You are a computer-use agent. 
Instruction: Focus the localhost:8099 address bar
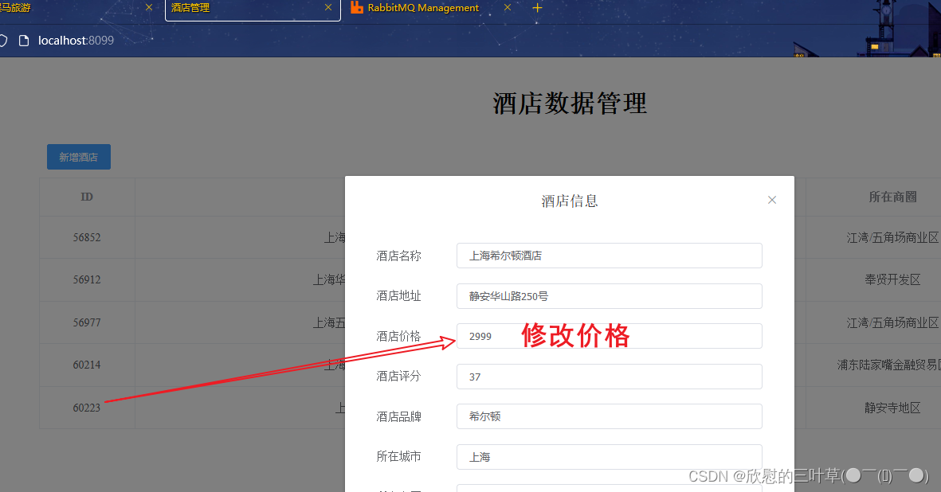(76, 40)
